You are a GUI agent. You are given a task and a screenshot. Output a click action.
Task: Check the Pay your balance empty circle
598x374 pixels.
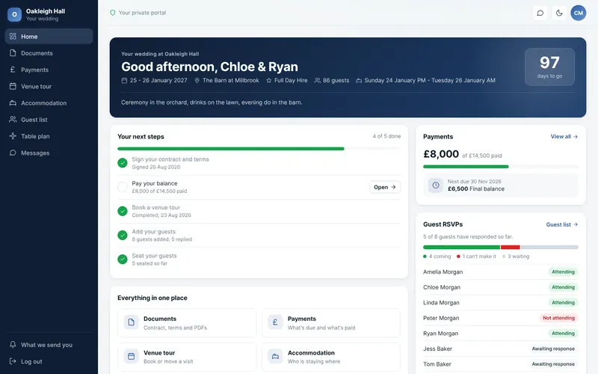point(123,187)
